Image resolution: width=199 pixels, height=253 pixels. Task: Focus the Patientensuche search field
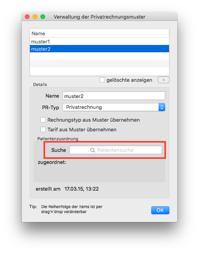(x=115, y=150)
